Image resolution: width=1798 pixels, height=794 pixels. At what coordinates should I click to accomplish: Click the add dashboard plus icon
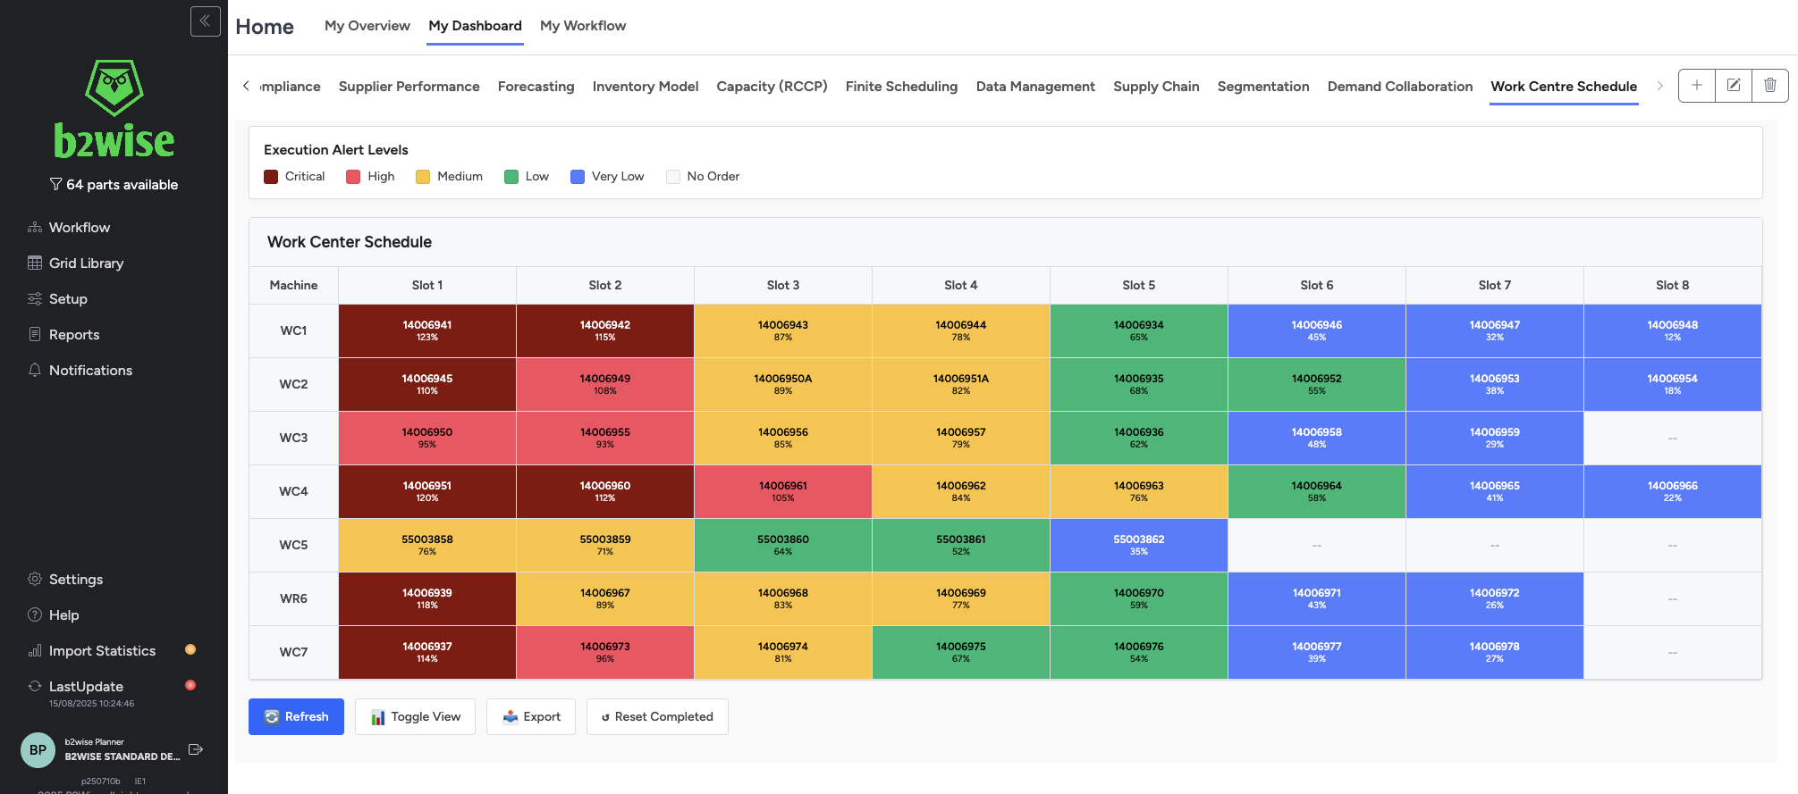(x=1696, y=86)
